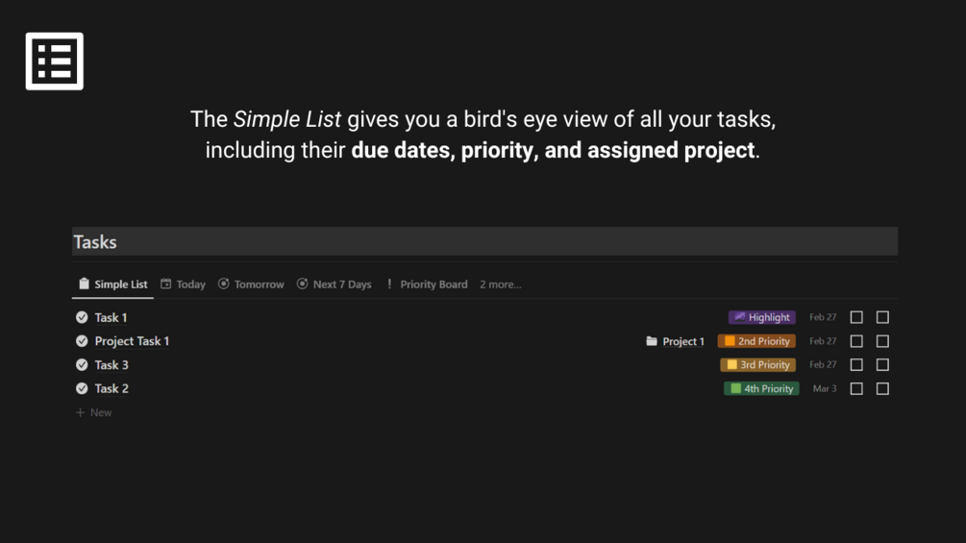The height and width of the screenshot is (543, 966).
Task: Add a new task with New button
Action: pyautogui.click(x=94, y=412)
